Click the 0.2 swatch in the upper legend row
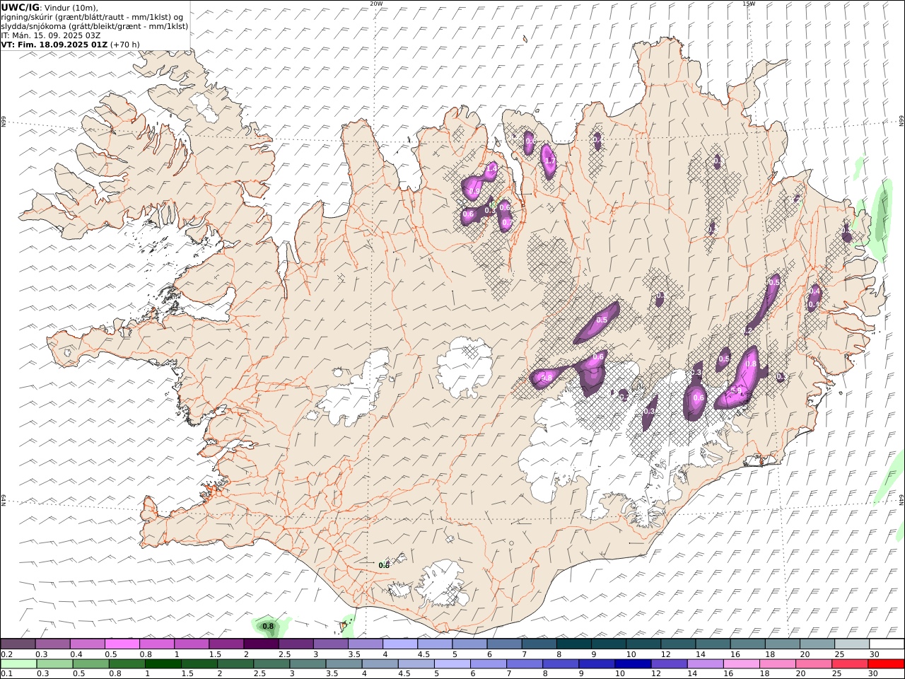The image size is (905, 679). pos(18,644)
